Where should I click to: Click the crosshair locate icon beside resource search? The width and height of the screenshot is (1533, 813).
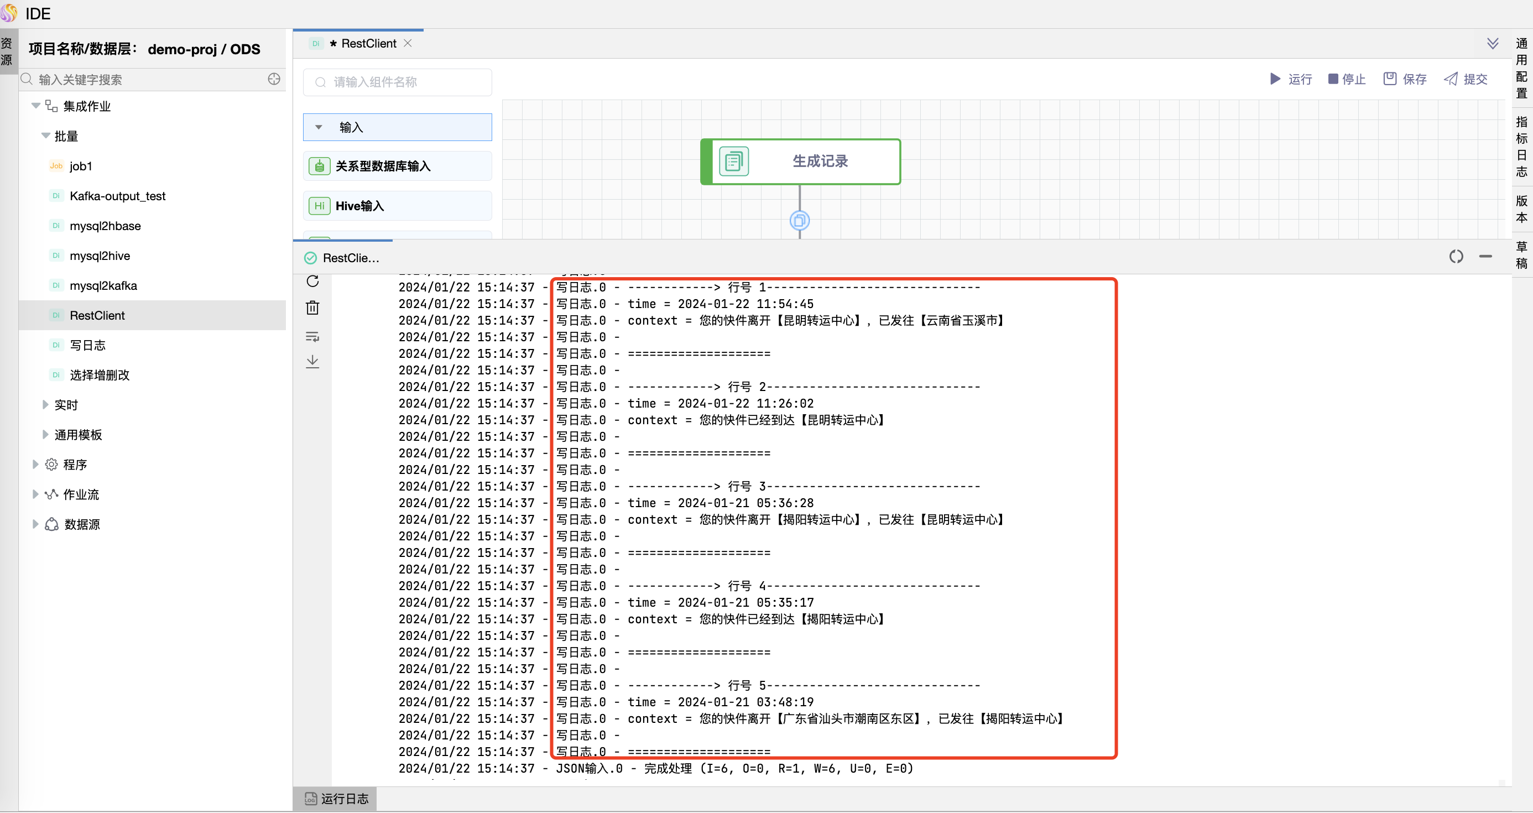274,79
